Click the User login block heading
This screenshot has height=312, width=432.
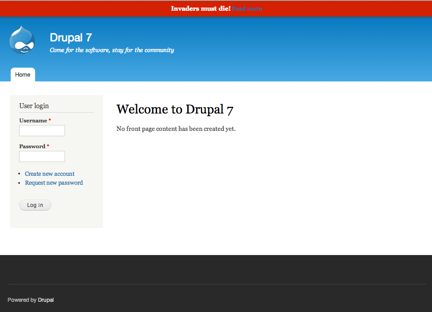(34, 106)
